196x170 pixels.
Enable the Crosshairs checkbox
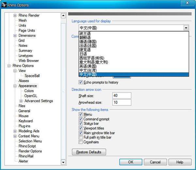pyautogui.click(x=81, y=142)
